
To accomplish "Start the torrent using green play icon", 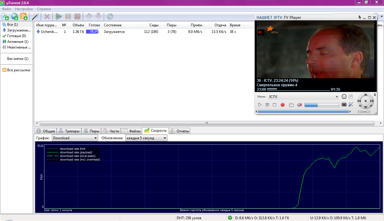I will (59, 16).
